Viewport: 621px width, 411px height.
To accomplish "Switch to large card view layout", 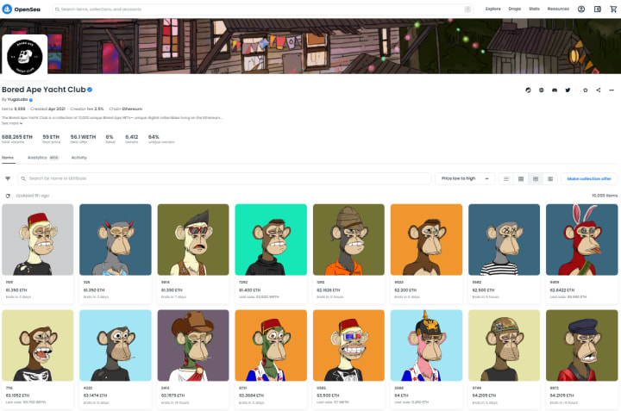I will click(550, 179).
